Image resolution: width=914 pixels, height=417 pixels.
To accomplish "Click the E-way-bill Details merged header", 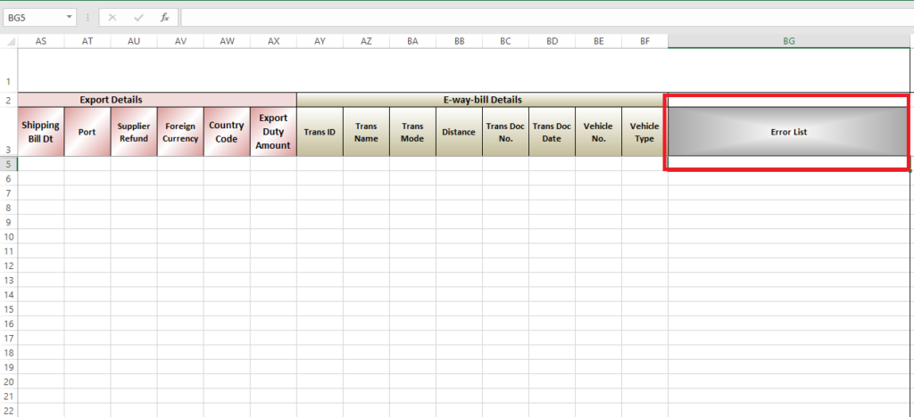I will click(483, 100).
